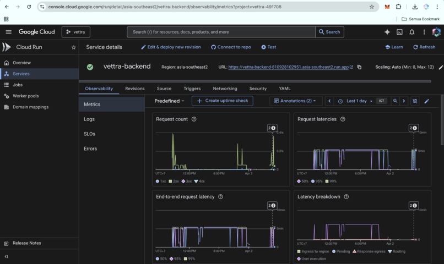Screen dimensions: 444x264
Task: Click annotation marker on Latency breakdown chart
Action: pyautogui.click(x=413, y=206)
